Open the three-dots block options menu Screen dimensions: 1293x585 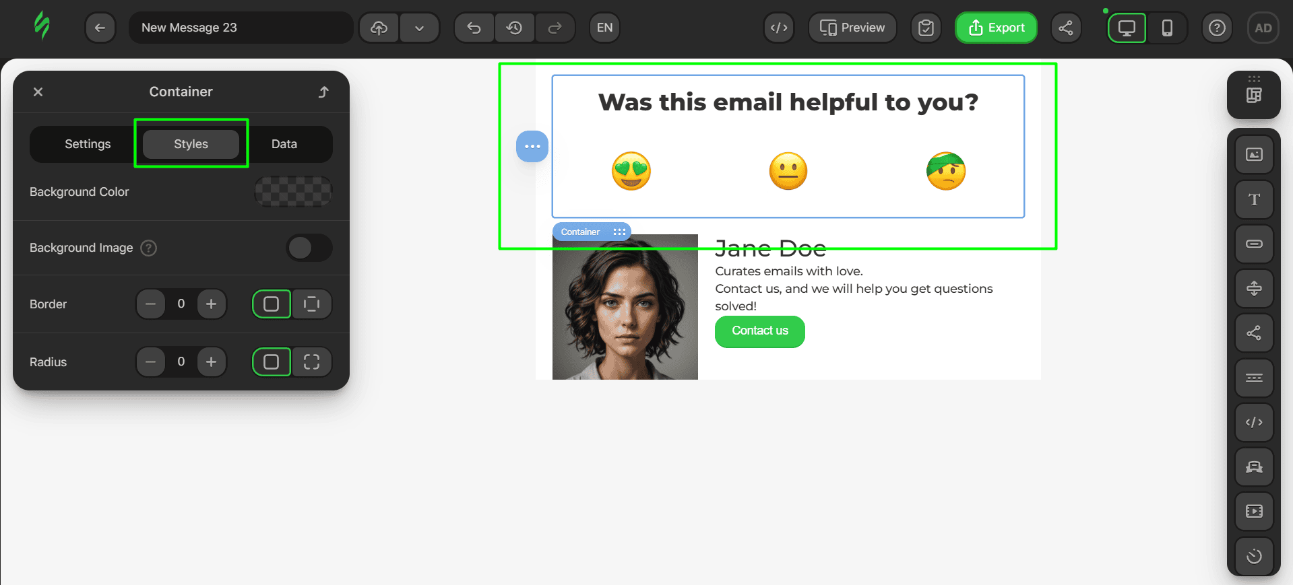(x=532, y=146)
